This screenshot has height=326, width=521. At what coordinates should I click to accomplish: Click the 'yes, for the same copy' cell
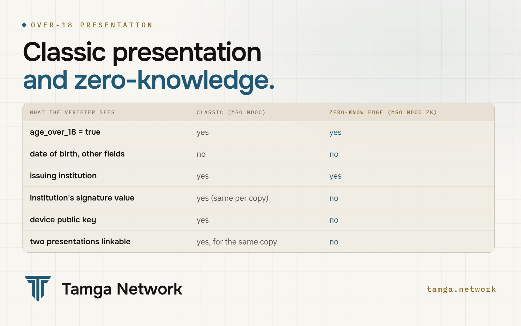237,242
